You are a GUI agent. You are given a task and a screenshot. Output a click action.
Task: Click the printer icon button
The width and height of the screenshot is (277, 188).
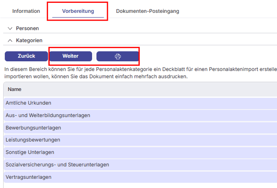(117, 56)
